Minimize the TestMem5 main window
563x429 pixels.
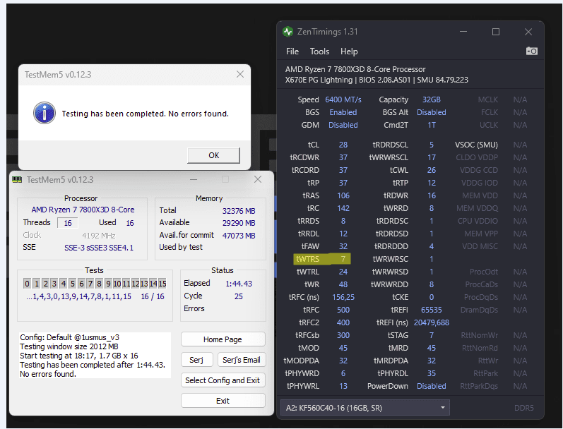[194, 179]
